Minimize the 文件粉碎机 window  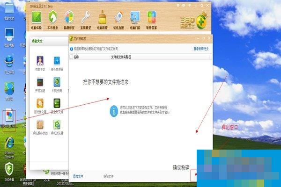coord(198,38)
